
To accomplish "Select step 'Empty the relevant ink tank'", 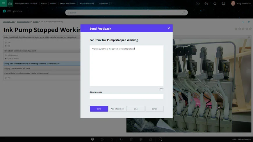I will pos(42,68).
